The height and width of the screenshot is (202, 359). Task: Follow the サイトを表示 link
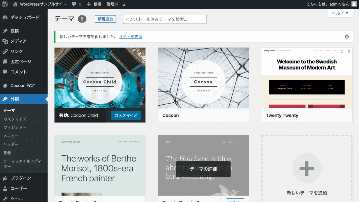[x=130, y=37]
